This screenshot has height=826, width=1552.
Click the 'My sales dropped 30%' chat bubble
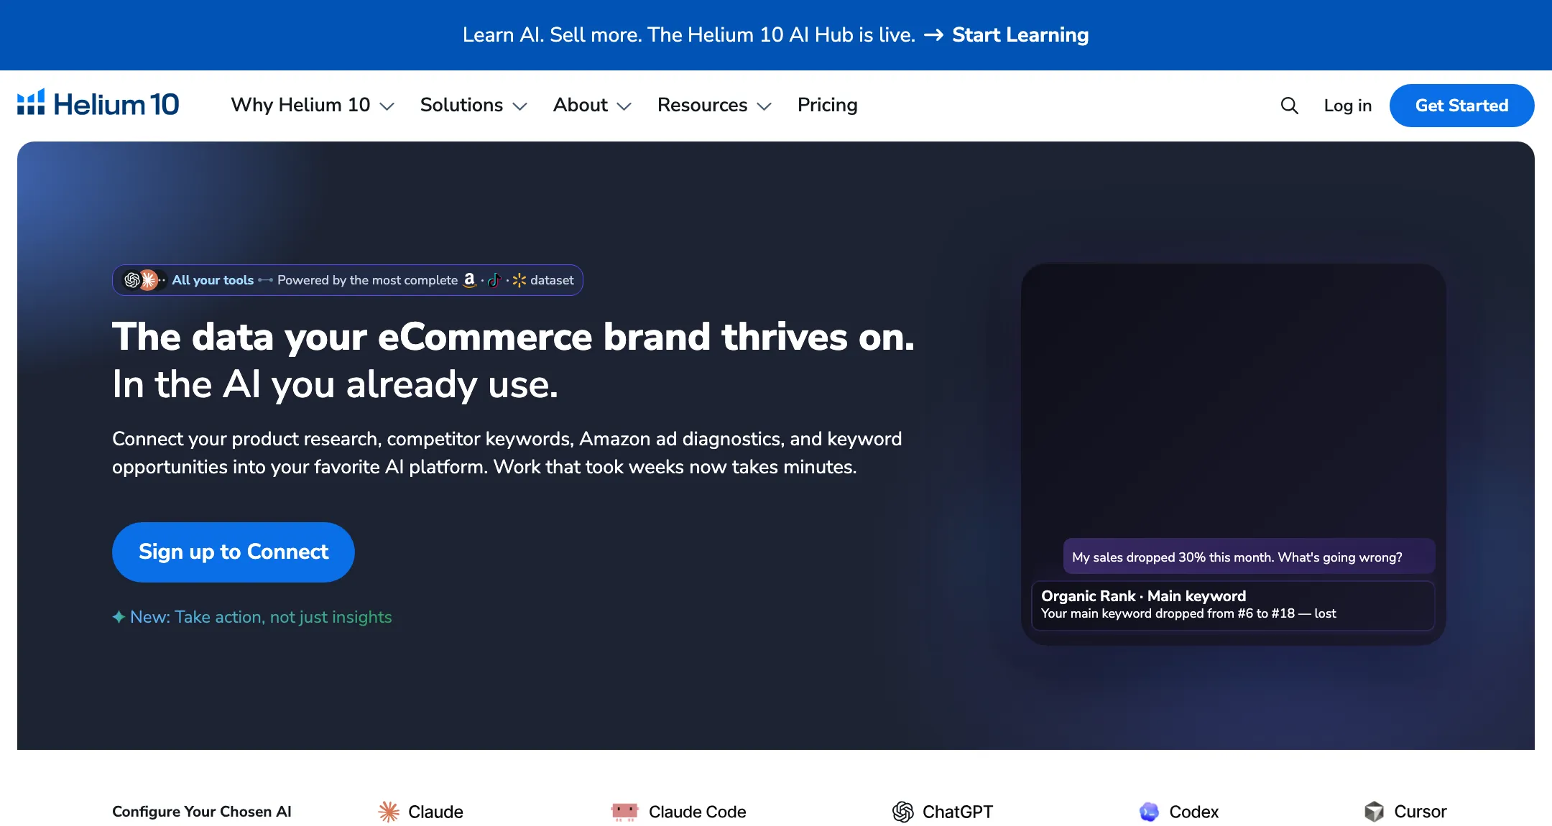pyautogui.click(x=1249, y=557)
